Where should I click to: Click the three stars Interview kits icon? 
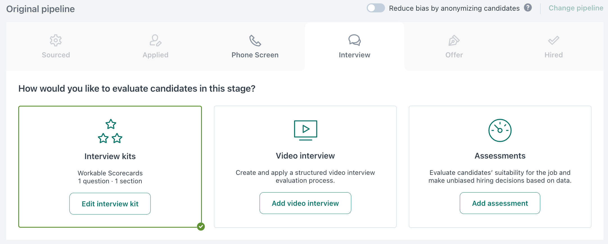110,131
